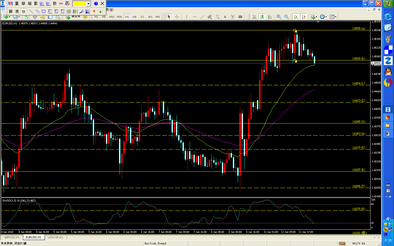Click the Stoch(9,3,3) indicator label
394x246 pixels.
19,200
